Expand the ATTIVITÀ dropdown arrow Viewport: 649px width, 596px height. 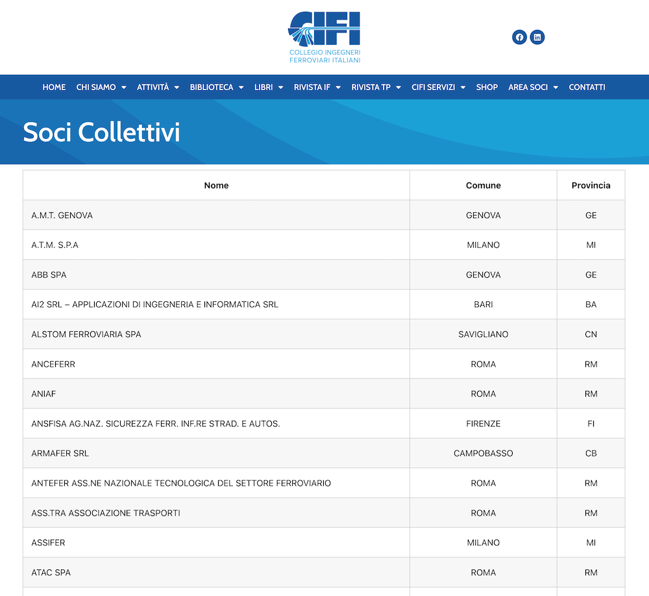[177, 88]
